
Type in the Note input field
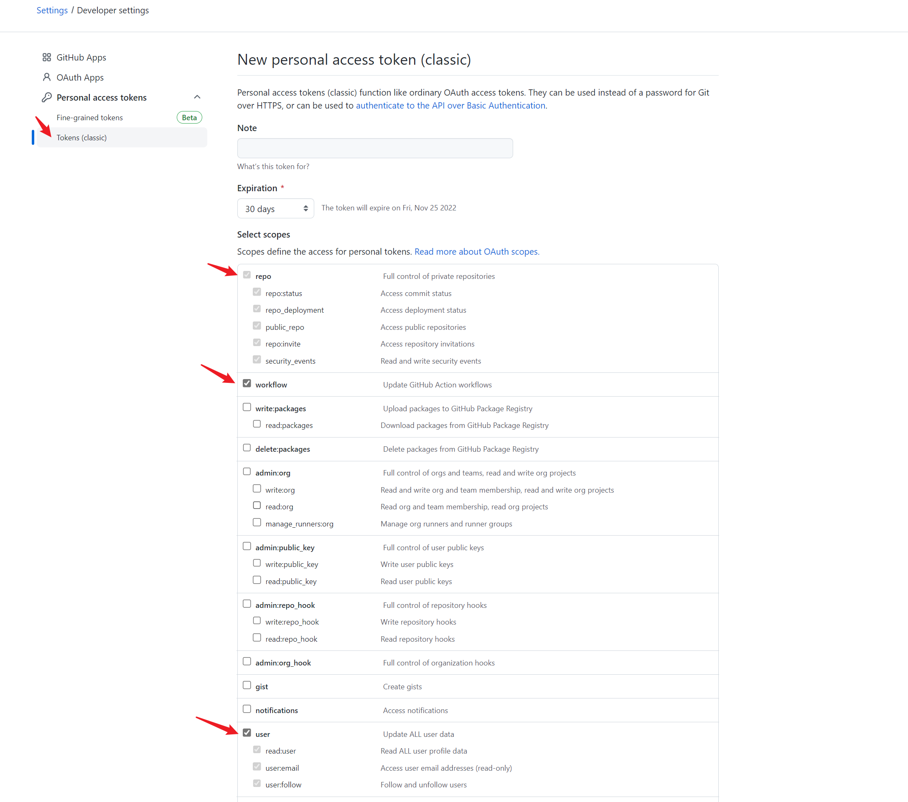[x=374, y=148]
